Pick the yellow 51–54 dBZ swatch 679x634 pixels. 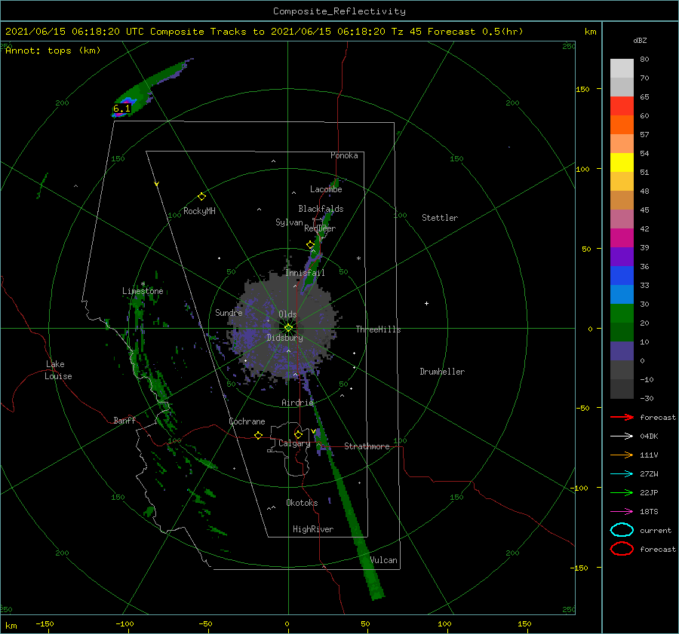pos(622,163)
